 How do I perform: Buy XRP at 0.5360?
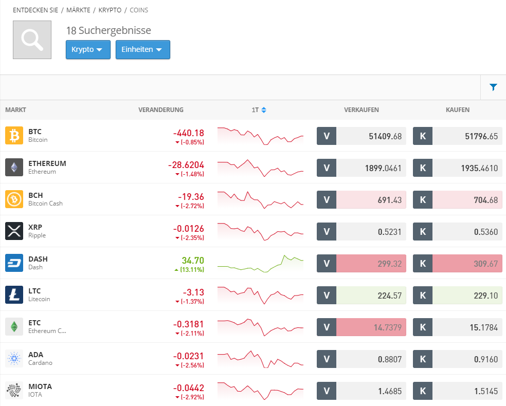point(457,232)
